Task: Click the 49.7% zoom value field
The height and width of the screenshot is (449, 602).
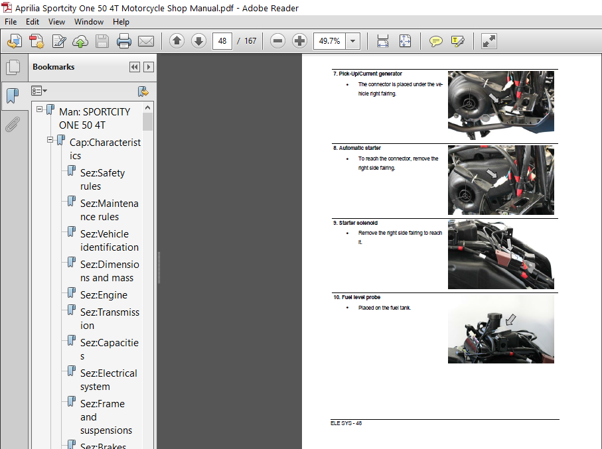Action: pos(330,40)
